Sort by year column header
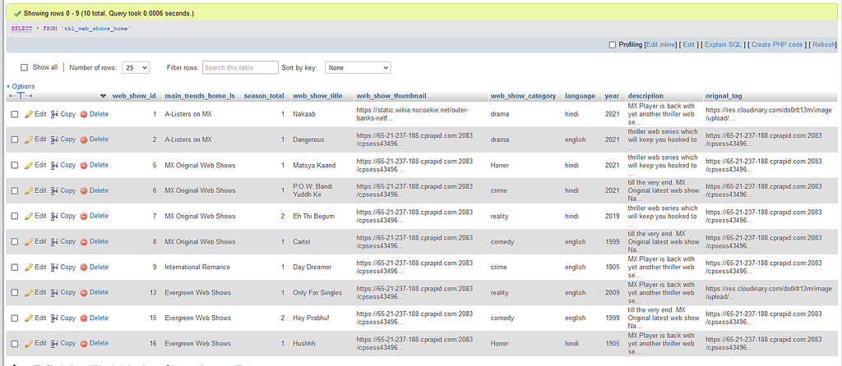The image size is (842, 366). (x=612, y=96)
